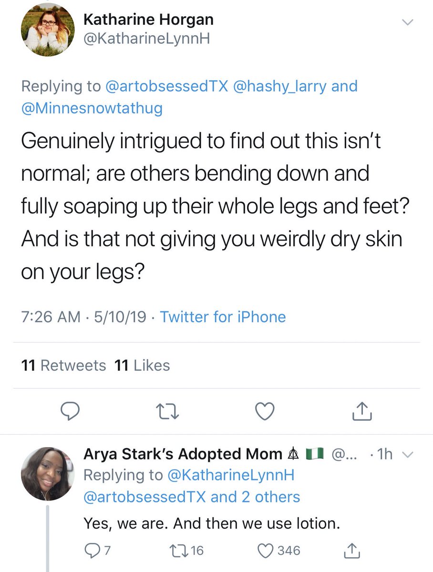
Task: Tap the Twitter for iPhone source link
Action: 222,317
